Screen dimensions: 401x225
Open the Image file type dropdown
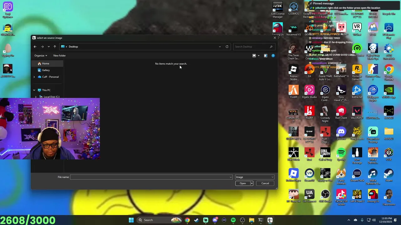click(255, 177)
